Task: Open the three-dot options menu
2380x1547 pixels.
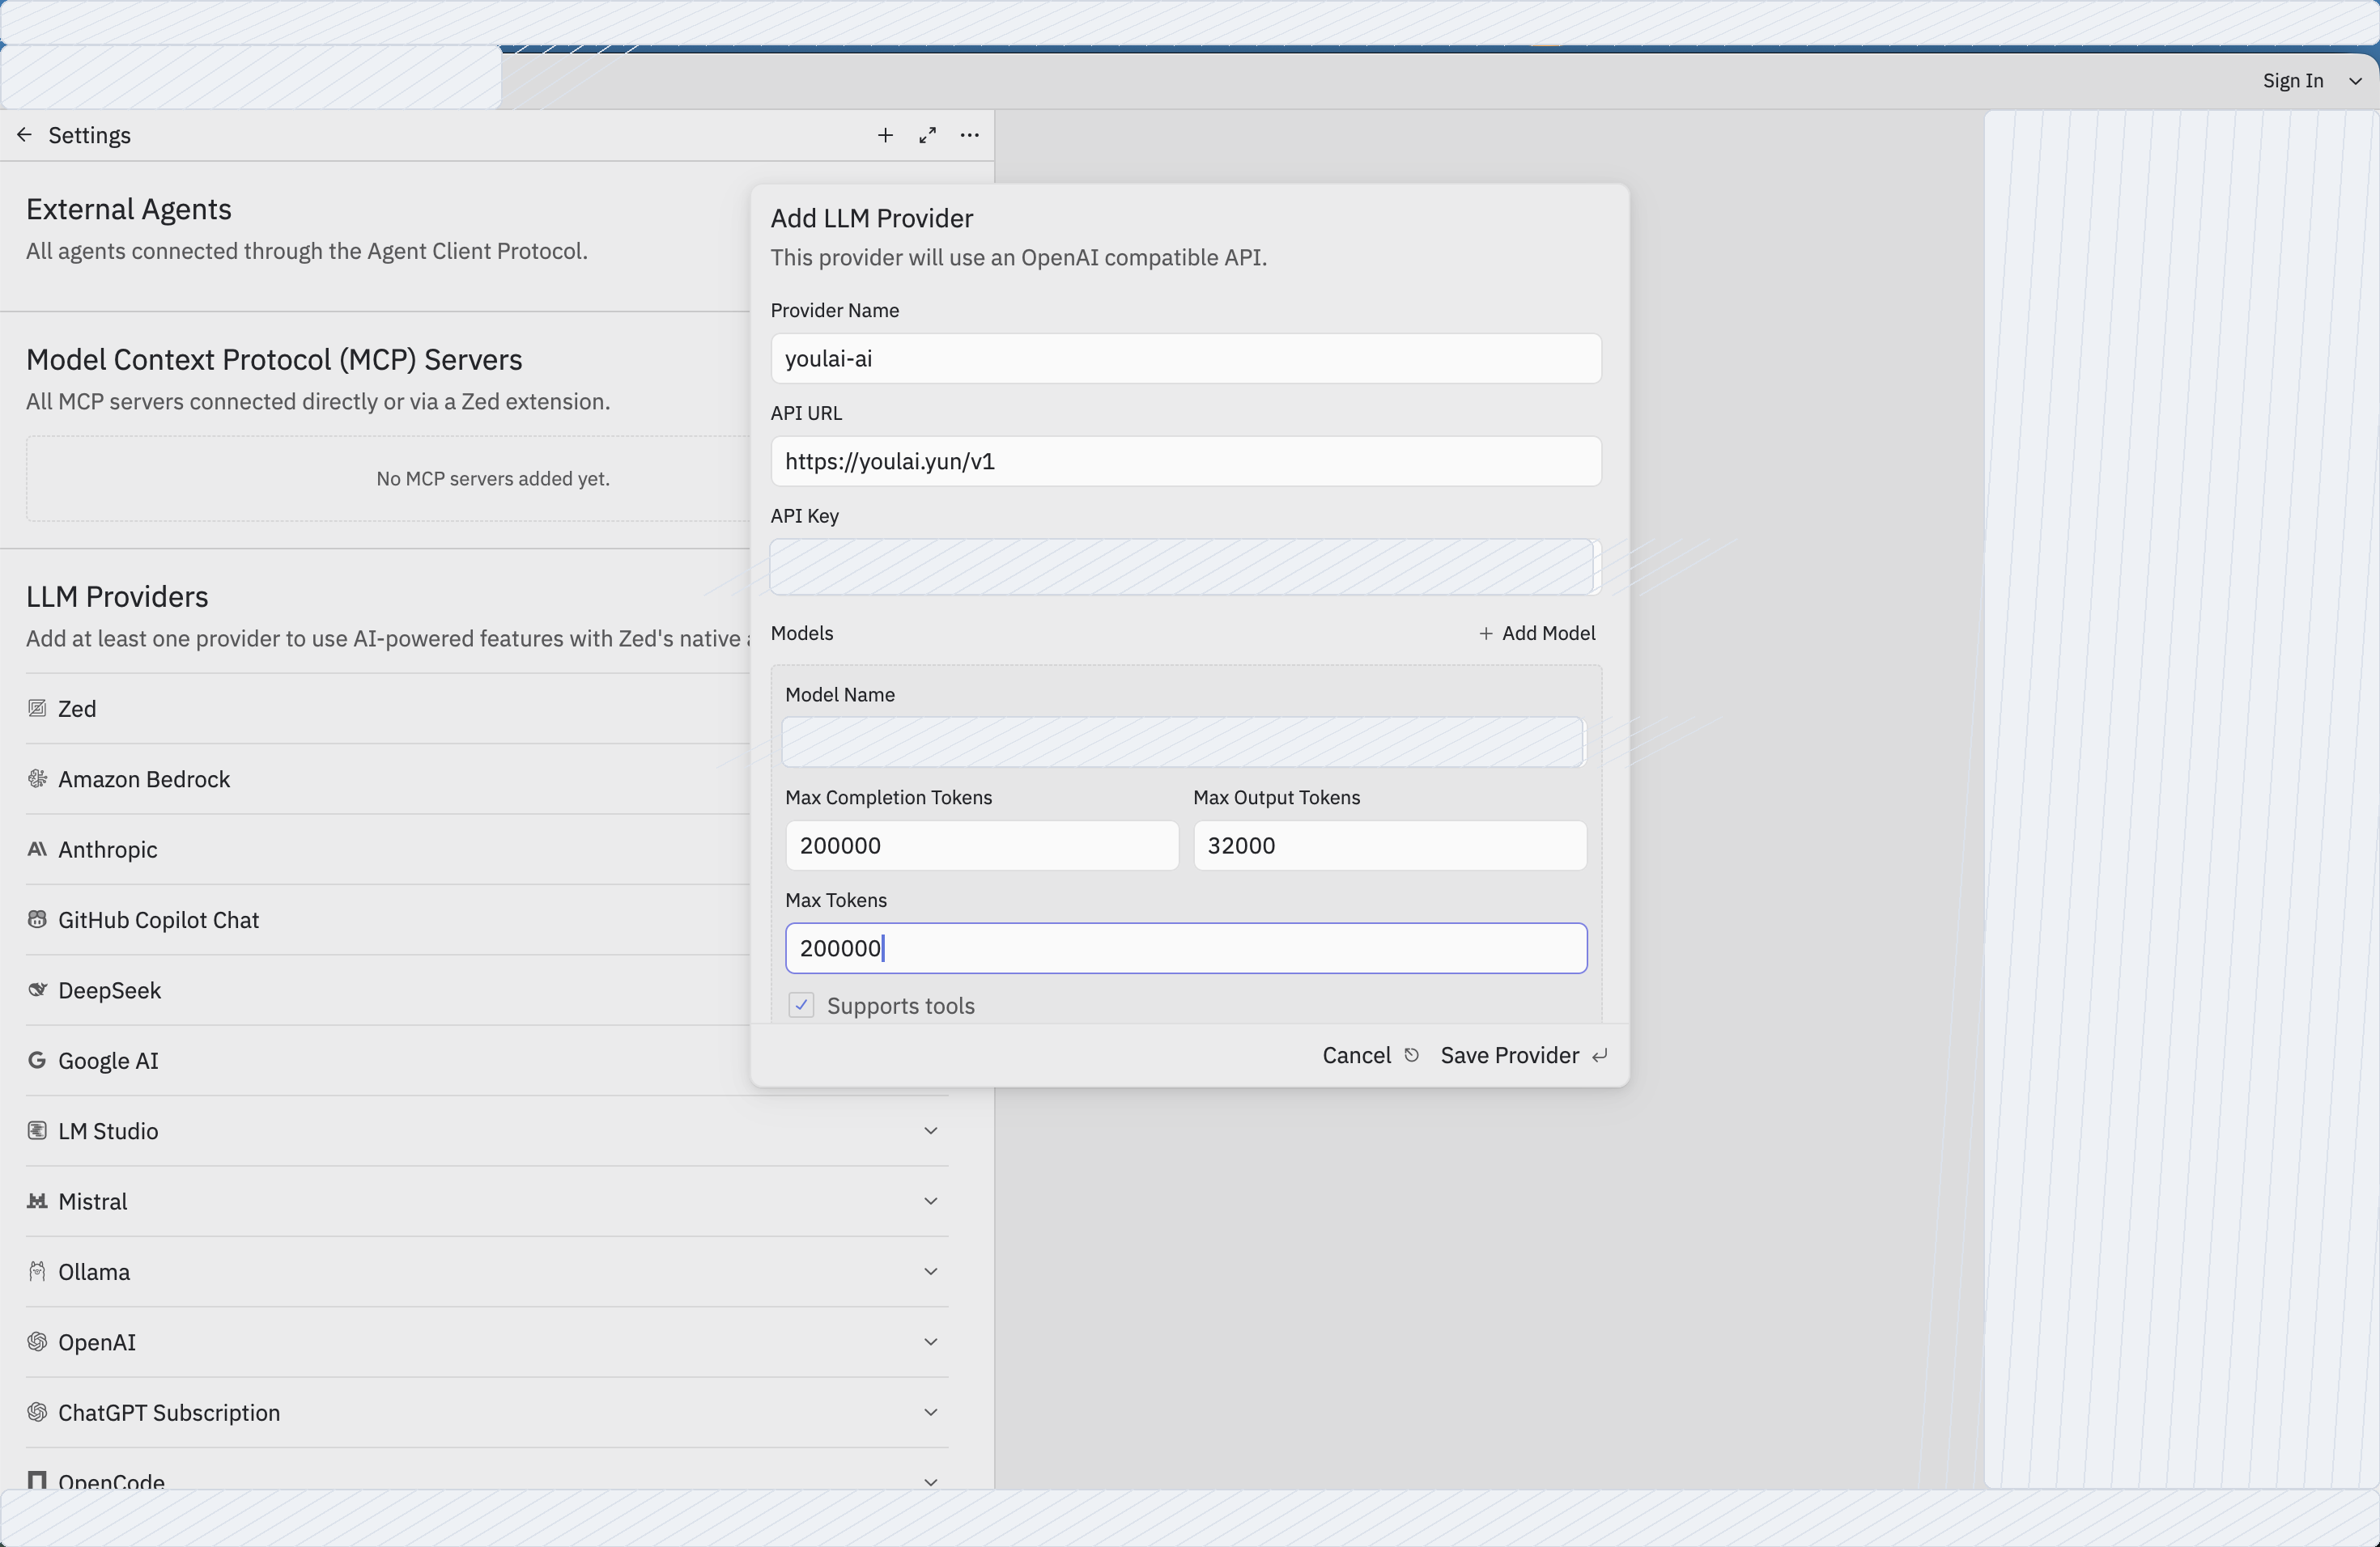Action: point(970,135)
